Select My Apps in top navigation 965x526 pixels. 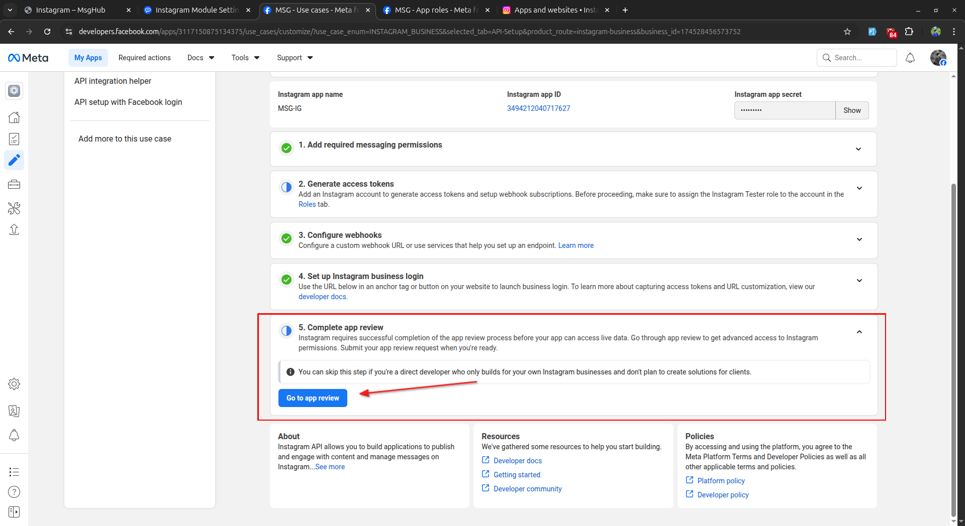(88, 58)
